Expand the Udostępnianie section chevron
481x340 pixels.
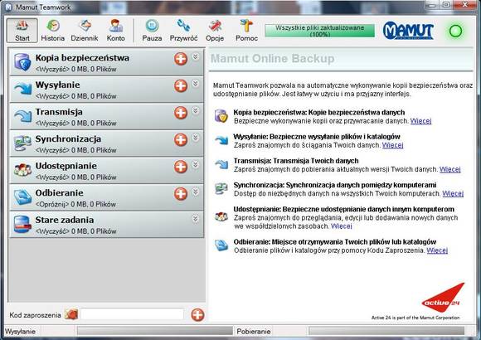196,164
